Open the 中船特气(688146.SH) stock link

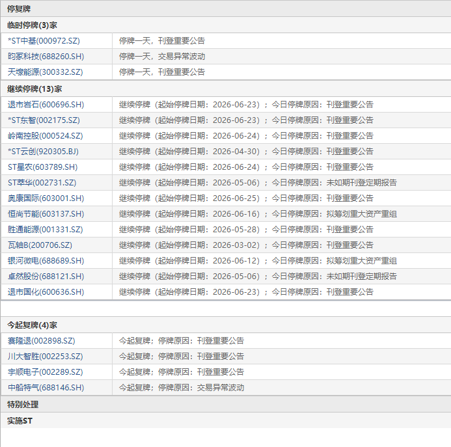coord(46,387)
